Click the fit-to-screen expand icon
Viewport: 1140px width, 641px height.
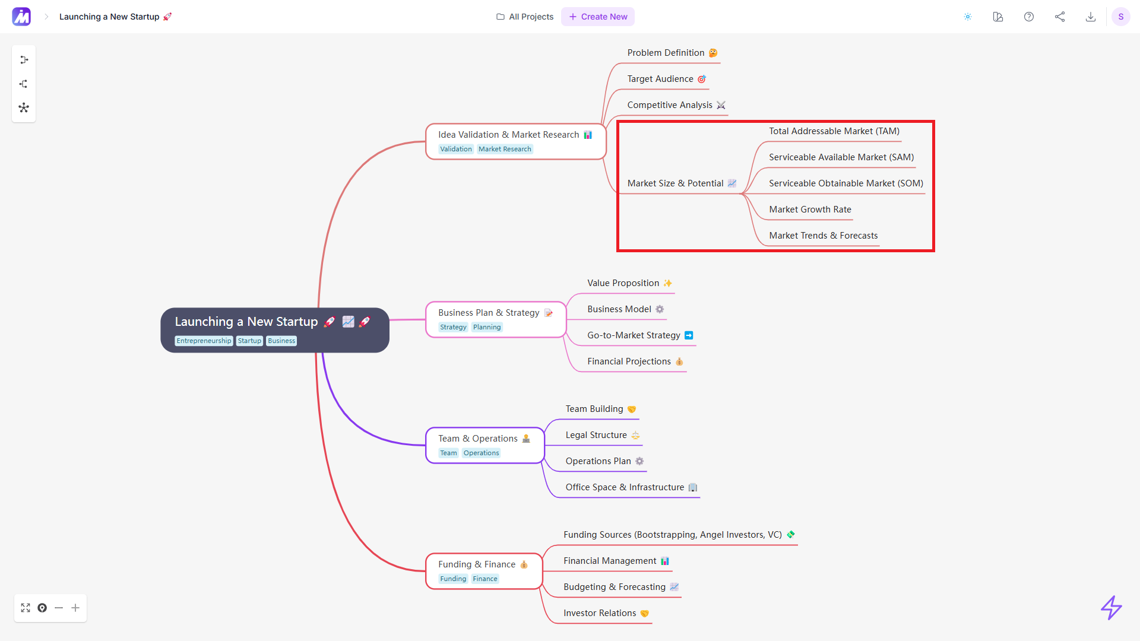point(26,608)
